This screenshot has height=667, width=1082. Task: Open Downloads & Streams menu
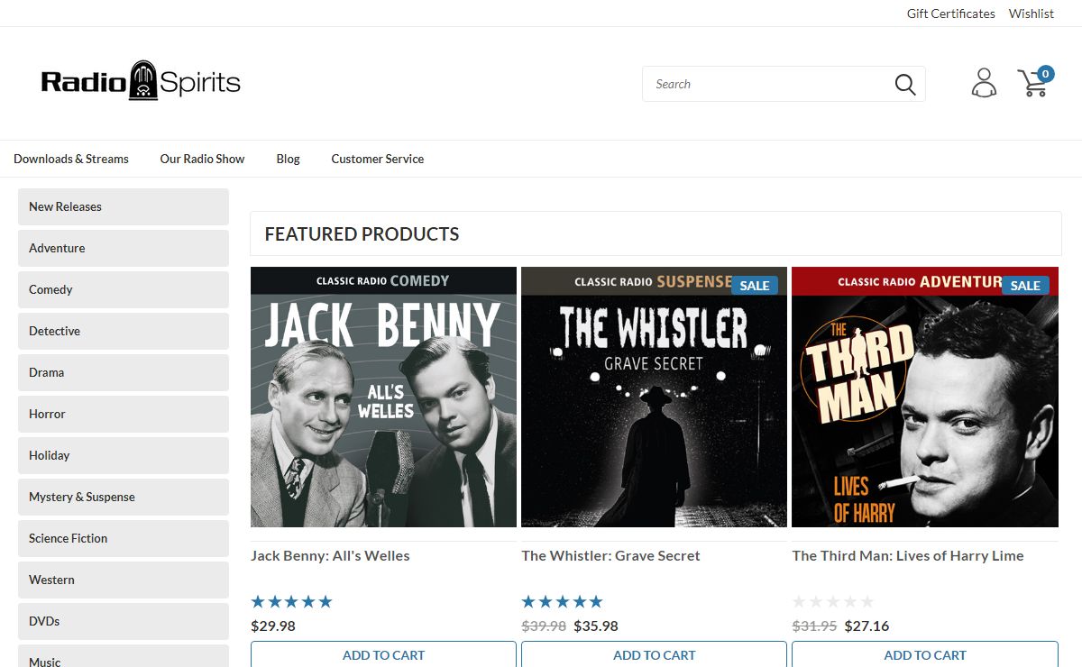click(71, 159)
